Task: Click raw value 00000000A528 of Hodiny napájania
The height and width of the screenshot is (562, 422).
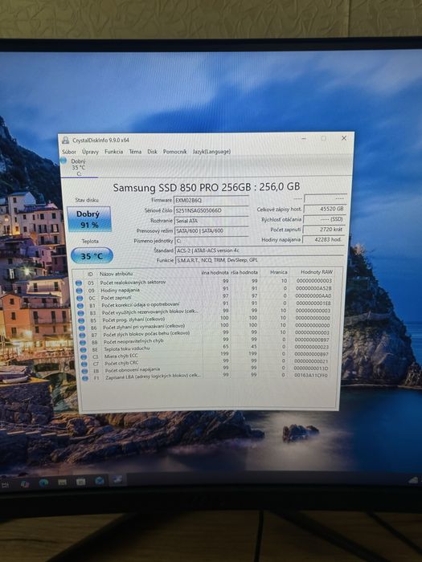Action: [313, 288]
